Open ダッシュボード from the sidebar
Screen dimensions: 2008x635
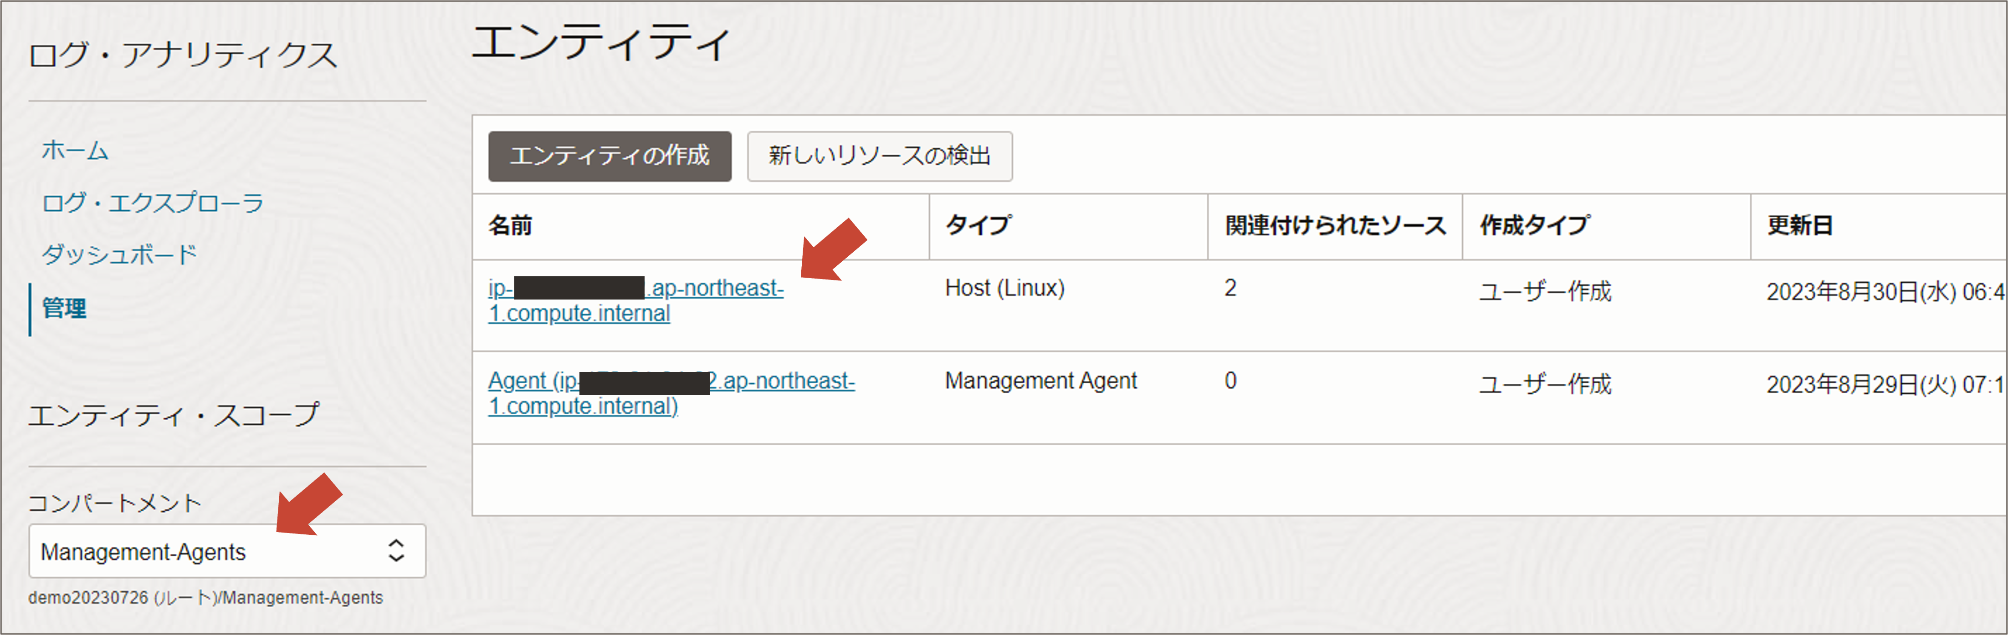pyautogui.click(x=119, y=255)
